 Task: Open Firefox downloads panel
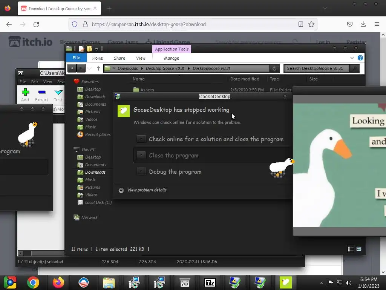(363, 24)
